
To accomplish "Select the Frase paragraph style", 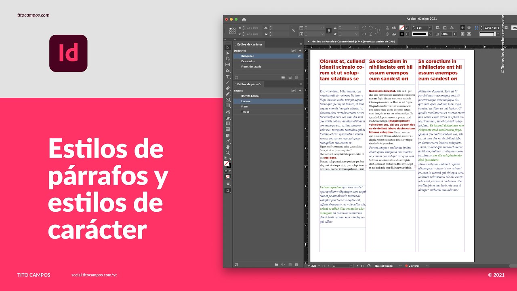I will 268,106.
